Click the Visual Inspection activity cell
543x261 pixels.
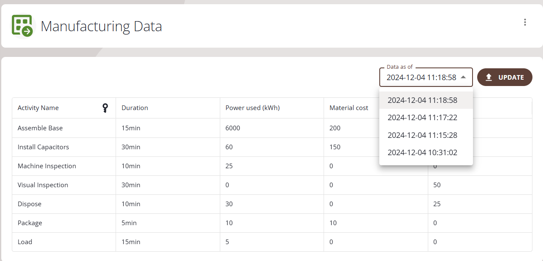point(43,185)
